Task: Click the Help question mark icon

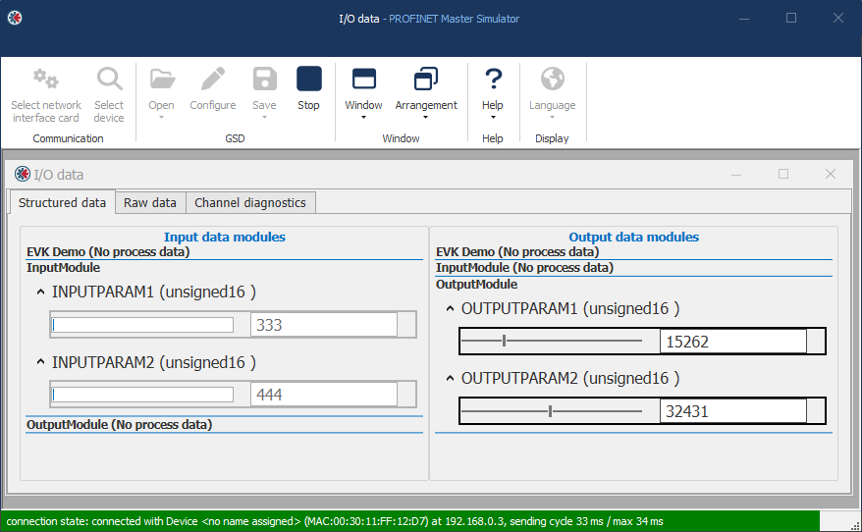Action: [x=493, y=80]
